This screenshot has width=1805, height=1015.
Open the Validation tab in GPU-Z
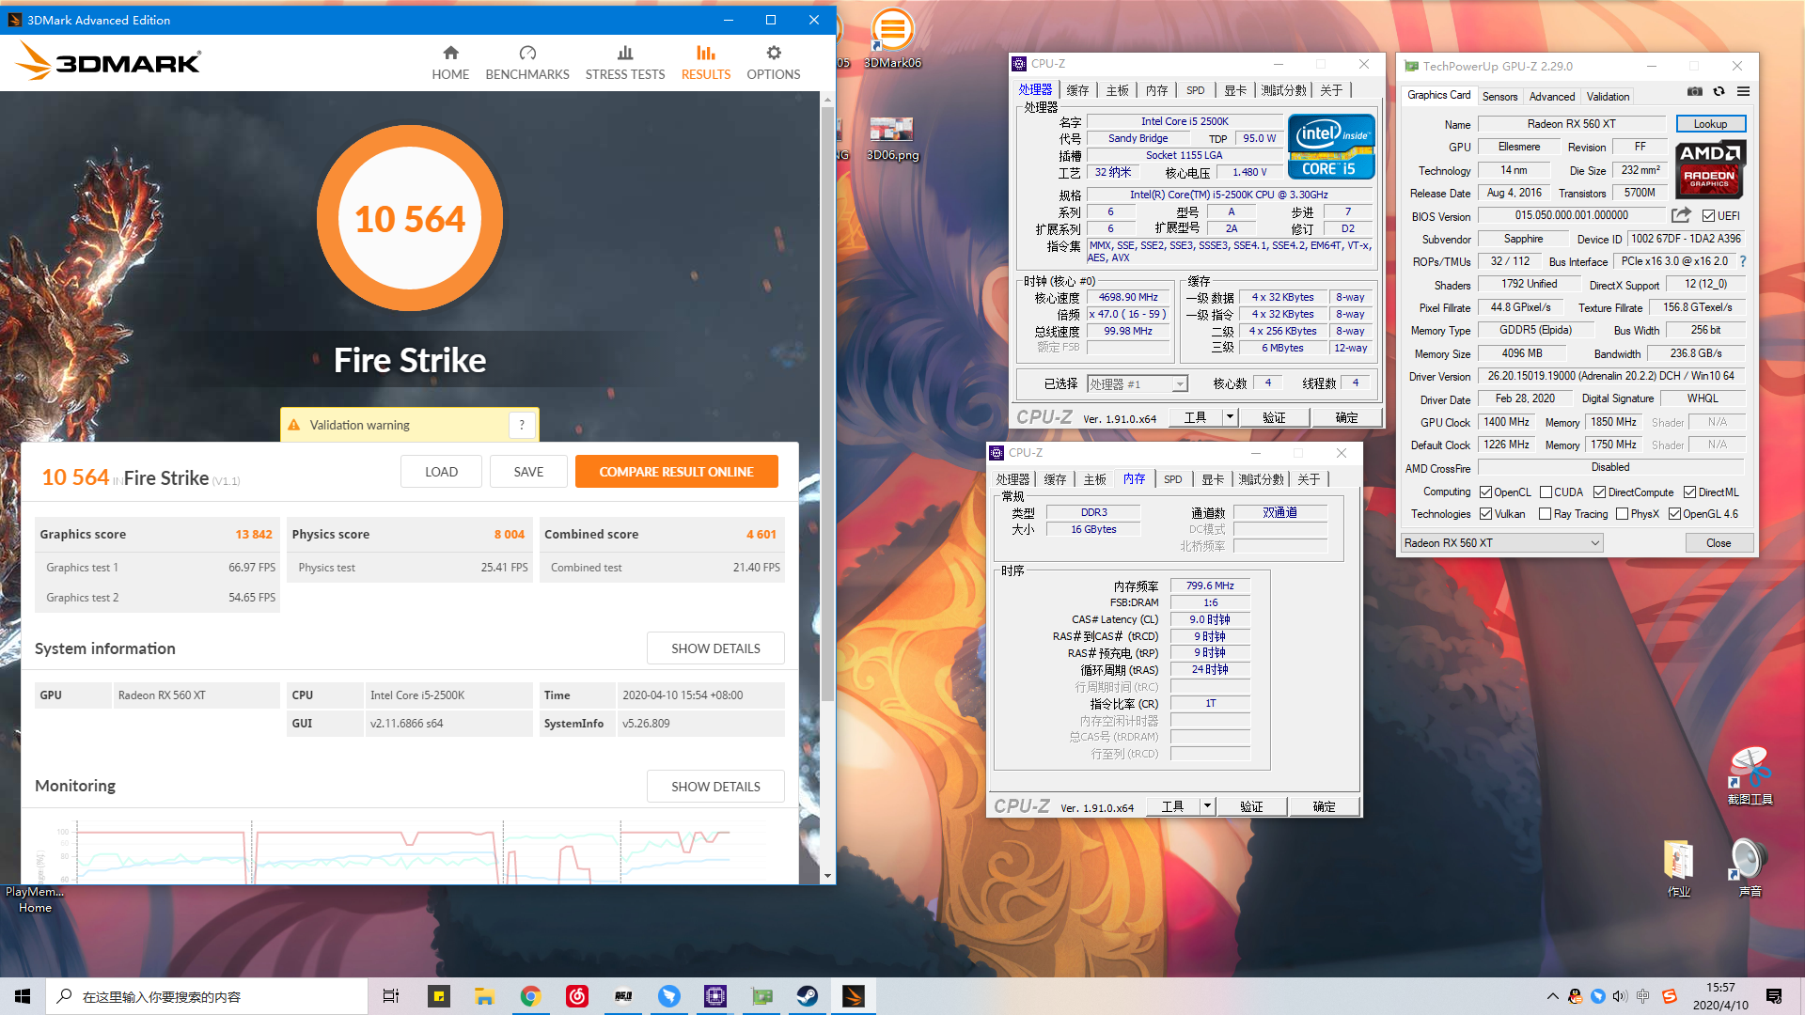[x=1608, y=97]
